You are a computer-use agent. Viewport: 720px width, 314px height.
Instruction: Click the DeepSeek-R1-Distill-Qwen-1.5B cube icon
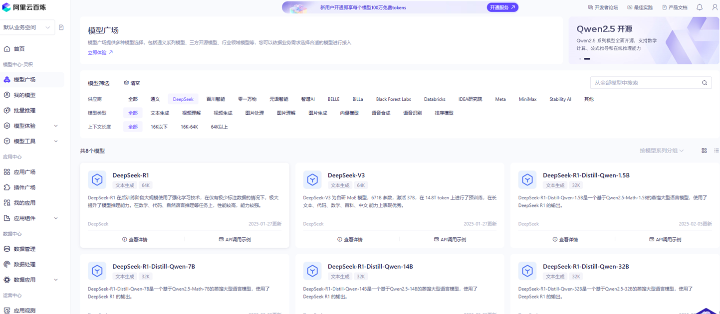tap(527, 179)
